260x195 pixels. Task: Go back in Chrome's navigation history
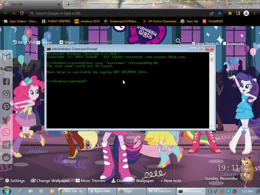click(x=6, y=13)
